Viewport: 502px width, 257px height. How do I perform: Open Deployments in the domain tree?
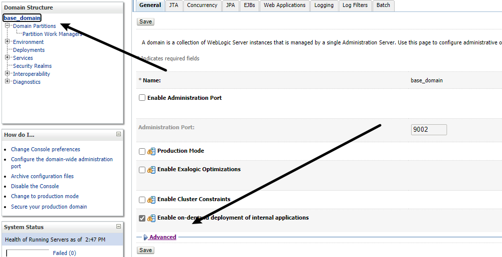pos(29,50)
